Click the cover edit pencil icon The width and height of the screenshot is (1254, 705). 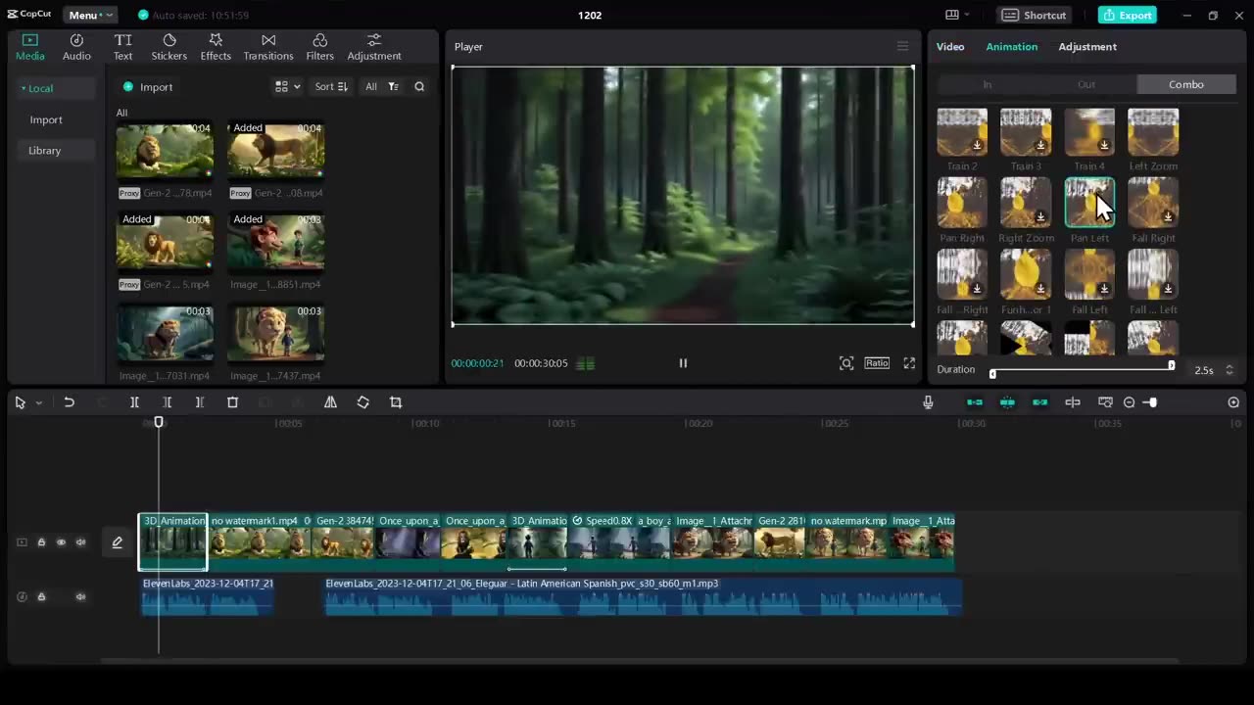click(117, 542)
